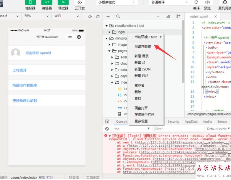Image resolution: width=231 pixels, height=180 pixels.
Task: Click the file tree sort/format icon
Action: 168,16
